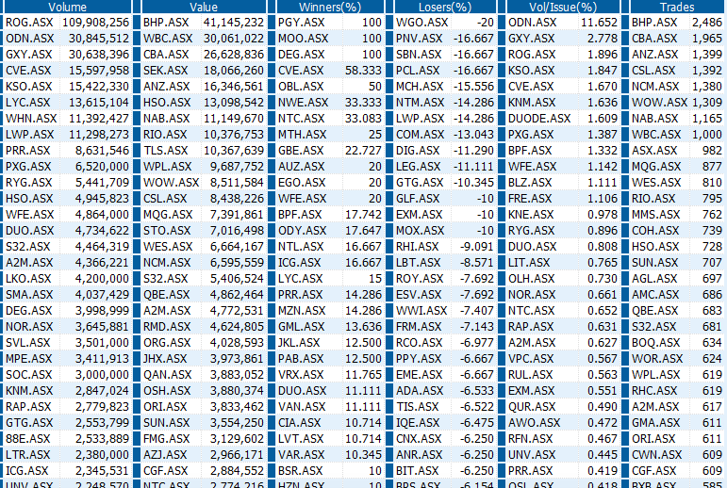The image size is (727, 488).
Task: Click 58.333 percent for CVE.ASX winner
Action: click(364, 71)
